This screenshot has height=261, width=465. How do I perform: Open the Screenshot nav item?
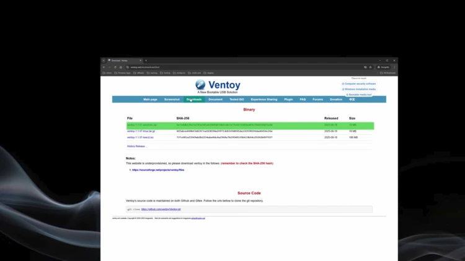[x=172, y=100]
